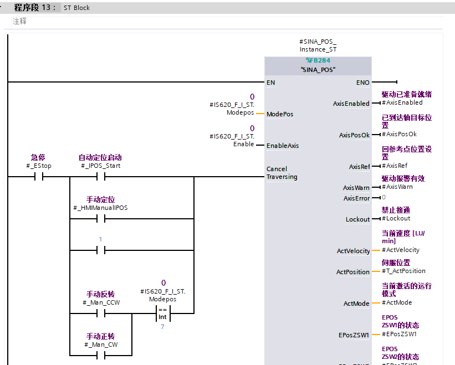This screenshot has width=455, height=365.
Task: Click the #T_ActPosition output operand
Action: (x=404, y=271)
